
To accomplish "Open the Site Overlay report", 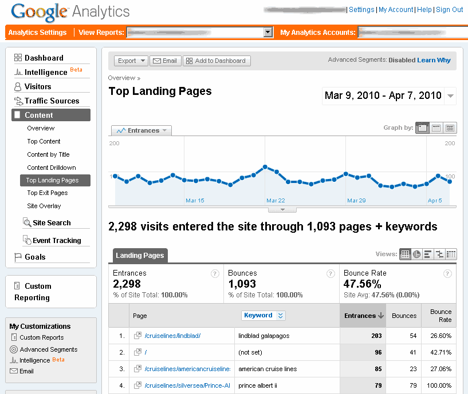I will pyautogui.click(x=44, y=206).
